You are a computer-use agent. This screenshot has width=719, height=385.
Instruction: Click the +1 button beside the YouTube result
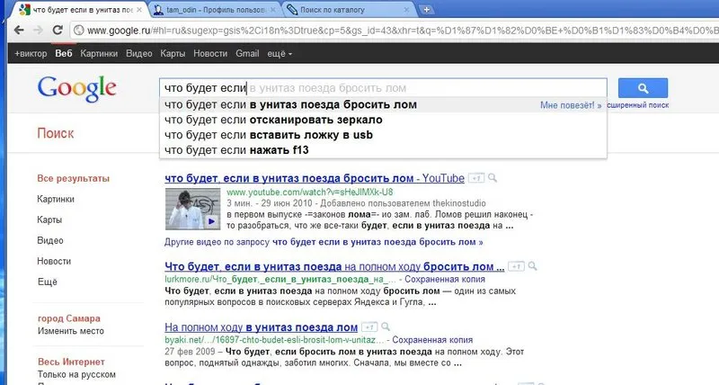476,178
